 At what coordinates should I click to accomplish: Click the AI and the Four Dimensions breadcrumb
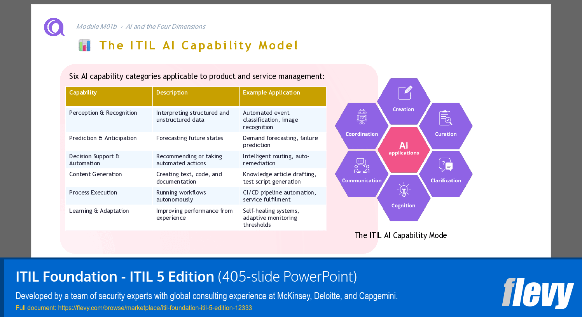pyautogui.click(x=165, y=26)
